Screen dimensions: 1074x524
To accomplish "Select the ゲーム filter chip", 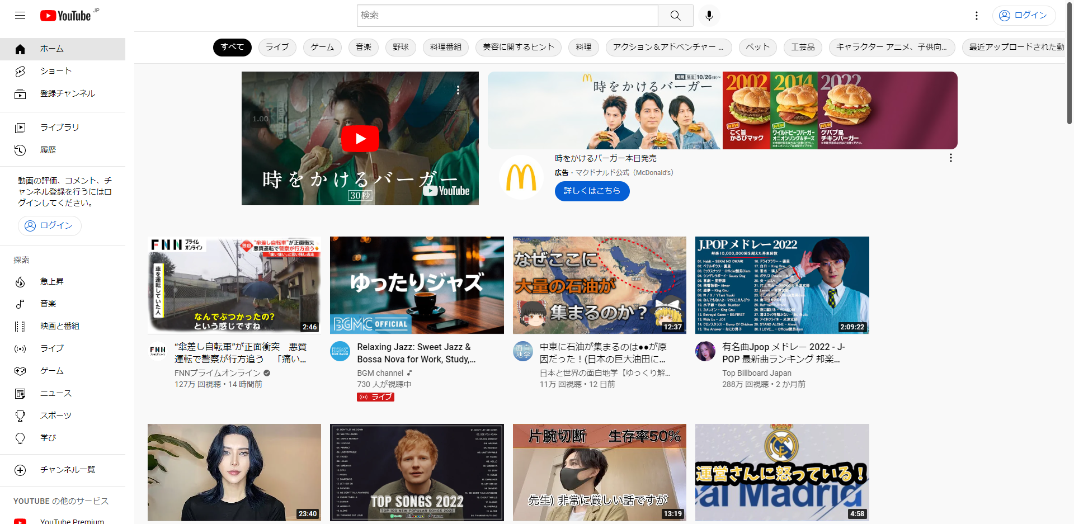I will pos(323,47).
